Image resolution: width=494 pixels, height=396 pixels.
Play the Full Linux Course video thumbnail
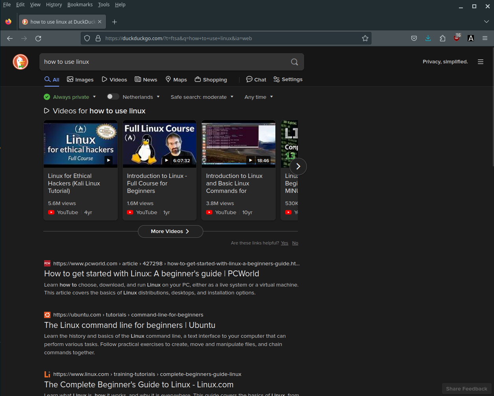tap(160, 144)
